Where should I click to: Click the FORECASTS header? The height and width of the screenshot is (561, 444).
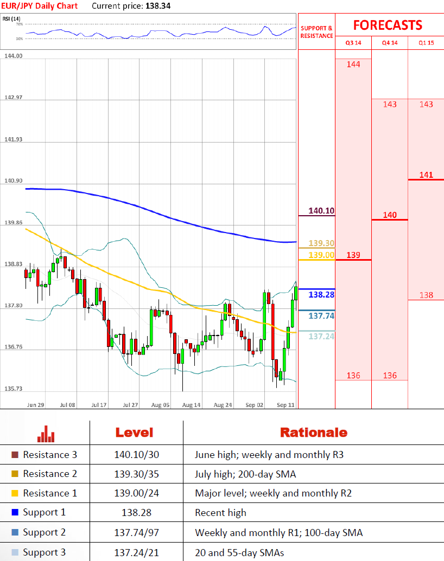coord(388,25)
